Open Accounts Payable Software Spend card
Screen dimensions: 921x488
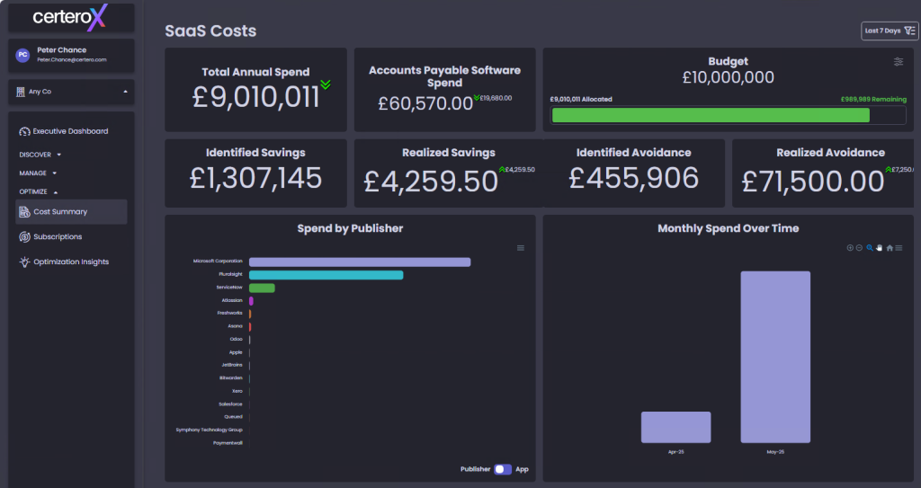[x=444, y=90]
